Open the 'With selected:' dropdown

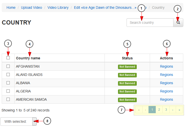click(x=18, y=121)
